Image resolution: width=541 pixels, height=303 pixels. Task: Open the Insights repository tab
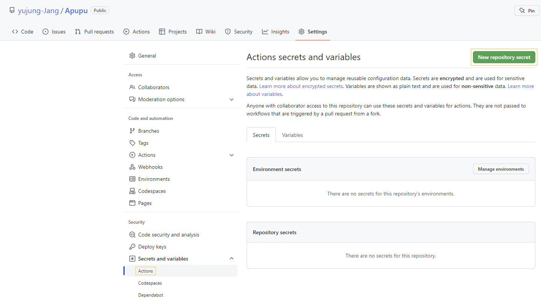pos(276,32)
